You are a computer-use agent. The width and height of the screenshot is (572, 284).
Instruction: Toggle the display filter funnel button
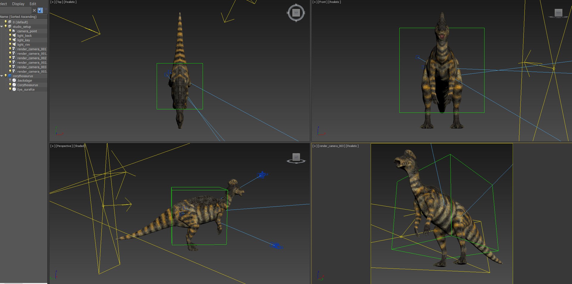coord(40,10)
